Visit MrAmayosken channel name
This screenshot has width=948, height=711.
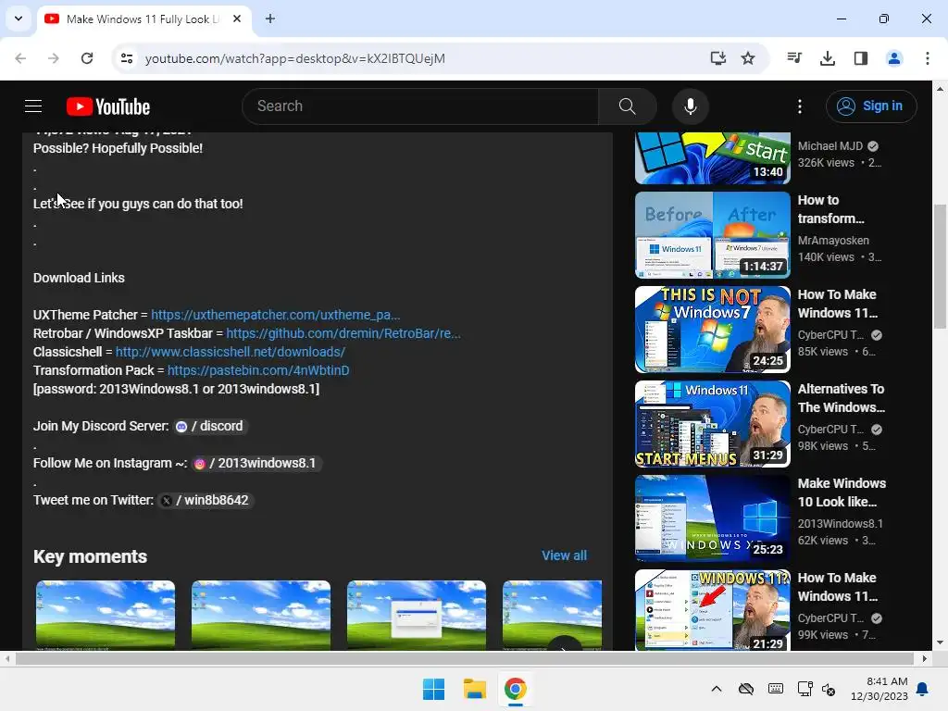(x=833, y=241)
